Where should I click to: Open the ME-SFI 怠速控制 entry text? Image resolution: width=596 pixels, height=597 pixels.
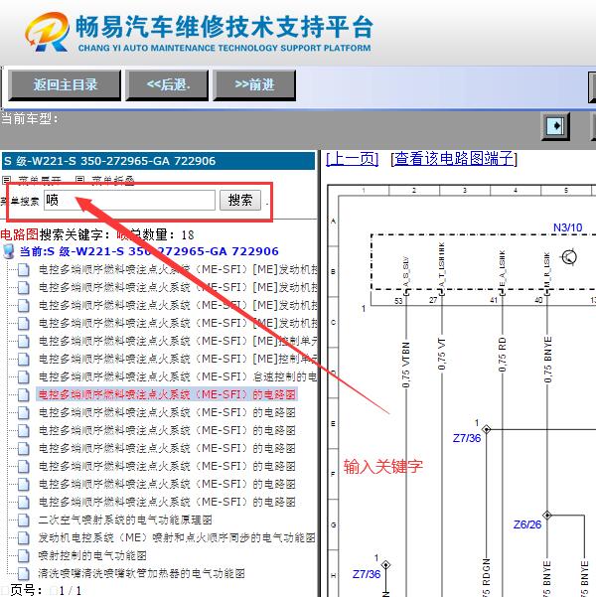click(178, 376)
